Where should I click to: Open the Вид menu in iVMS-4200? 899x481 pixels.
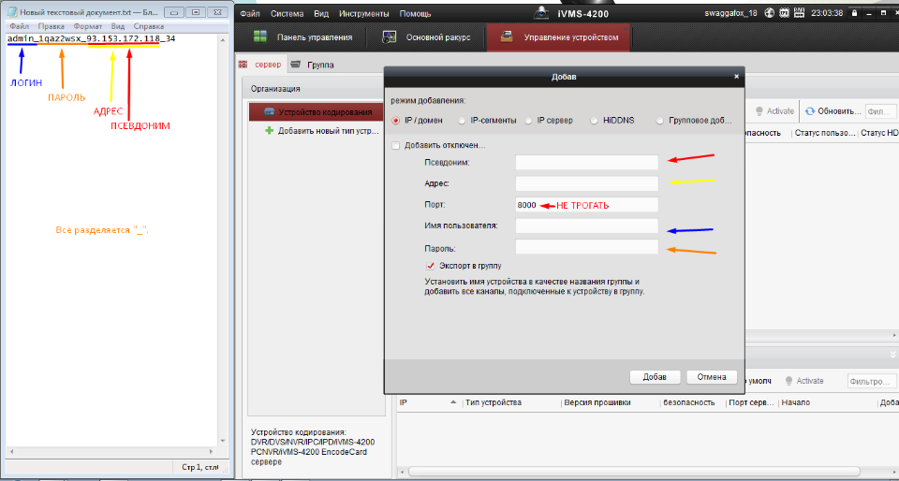pyautogui.click(x=321, y=13)
